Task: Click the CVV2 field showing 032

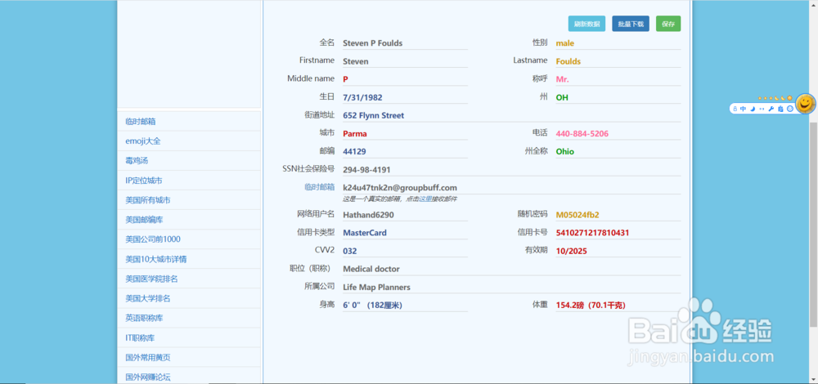Action: tap(405, 251)
